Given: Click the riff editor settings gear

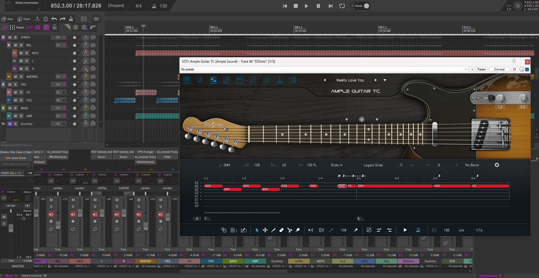Looking at the screenshot, I should pos(497,165).
